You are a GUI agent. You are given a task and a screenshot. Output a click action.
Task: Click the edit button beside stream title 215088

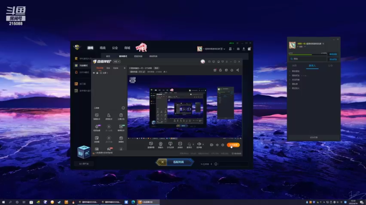(156, 68)
